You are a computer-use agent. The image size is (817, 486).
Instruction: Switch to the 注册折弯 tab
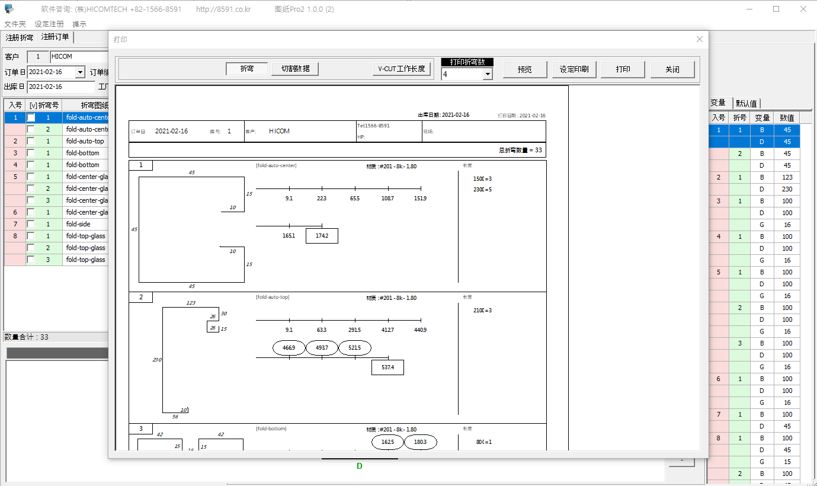point(20,38)
